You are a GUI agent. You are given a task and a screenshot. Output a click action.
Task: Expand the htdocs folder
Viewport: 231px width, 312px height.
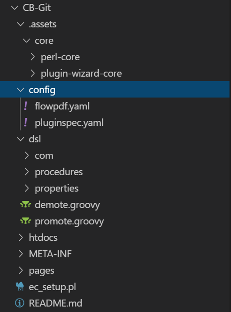tap(43, 237)
